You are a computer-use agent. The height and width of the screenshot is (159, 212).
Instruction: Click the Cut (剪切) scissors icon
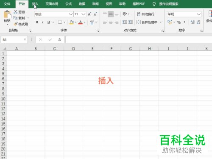(x=15, y=12)
